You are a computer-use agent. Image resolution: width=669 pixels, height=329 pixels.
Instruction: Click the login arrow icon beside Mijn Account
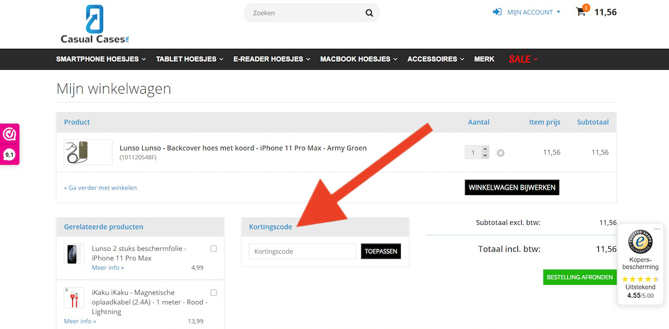497,12
